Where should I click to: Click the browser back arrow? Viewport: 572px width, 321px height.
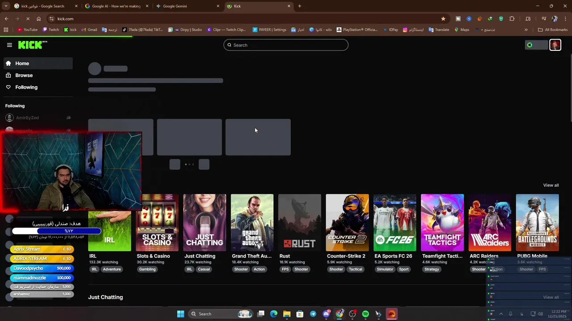(7, 19)
